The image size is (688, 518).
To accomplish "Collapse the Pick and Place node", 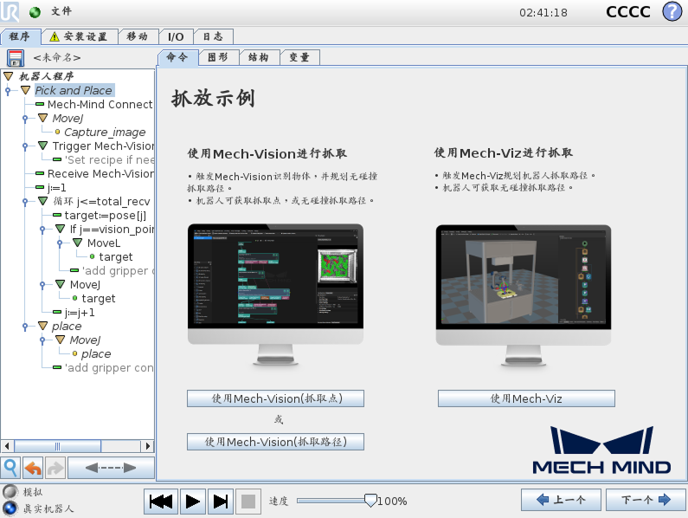I will click(x=26, y=90).
